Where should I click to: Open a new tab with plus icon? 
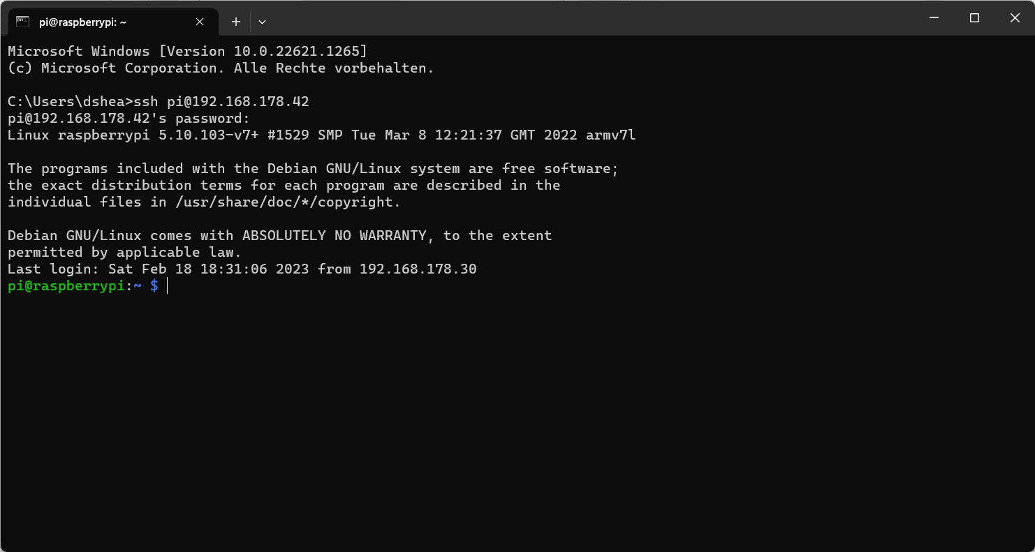(x=236, y=22)
